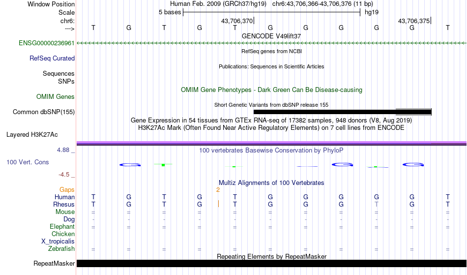Click the black RepeatMasker element bar
Image resolution: width=467 pixels, height=275 pixels.
click(x=271, y=263)
